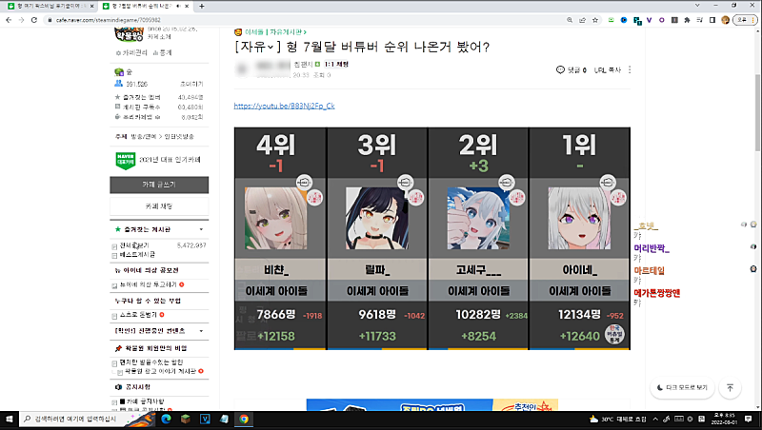Open the extensions puzzle-piece icon
The width and height of the screenshot is (762, 430).
(687, 20)
